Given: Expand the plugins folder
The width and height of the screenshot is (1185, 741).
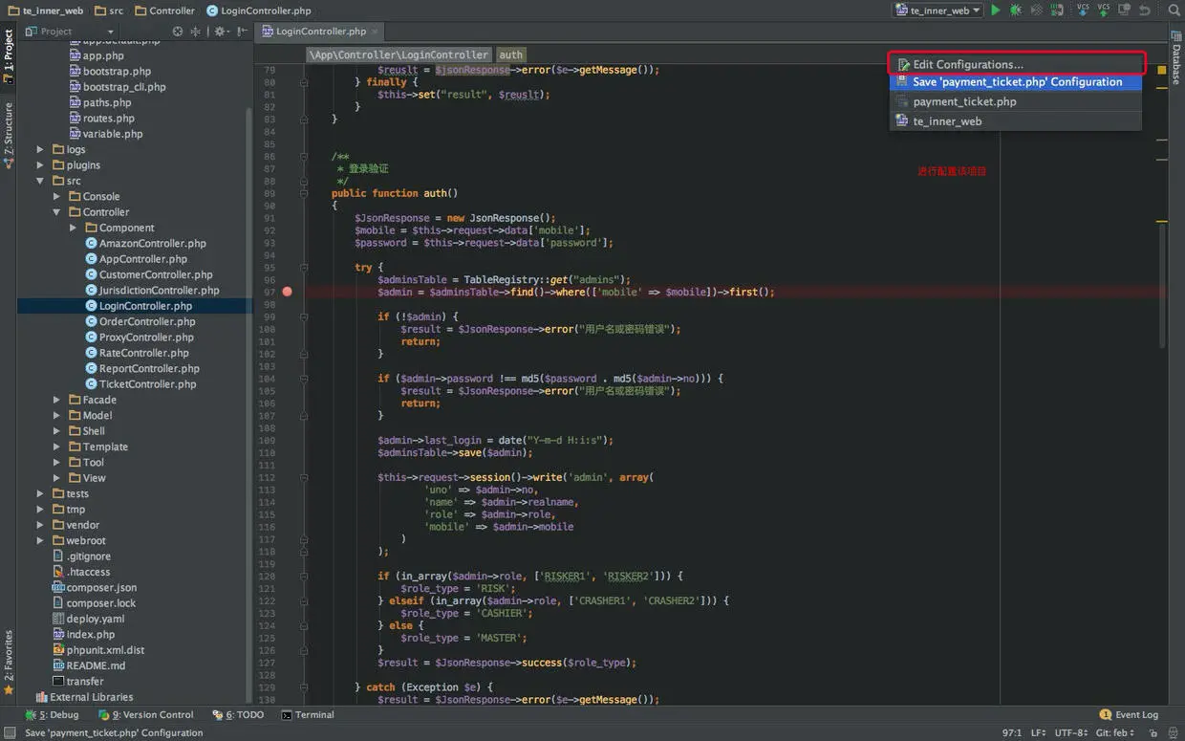Looking at the screenshot, I should click(40, 165).
